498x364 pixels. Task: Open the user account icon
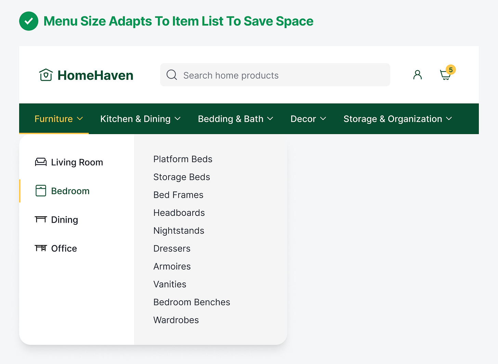(417, 75)
